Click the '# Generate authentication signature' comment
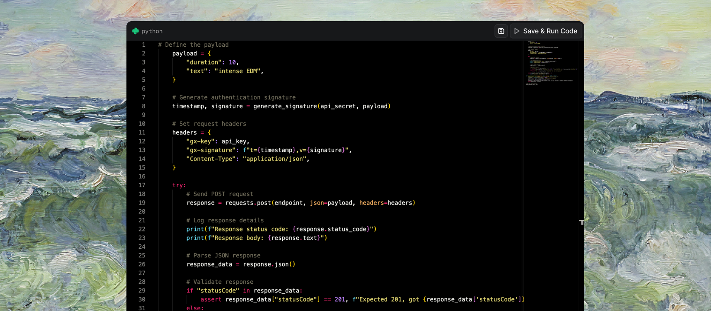 234,97
